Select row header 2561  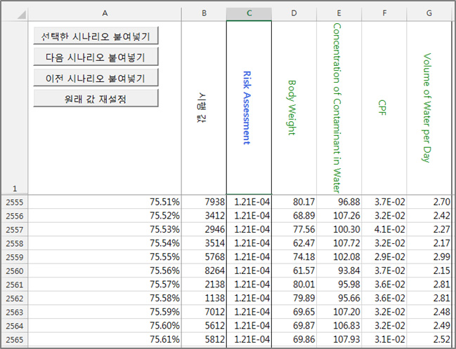point(15,285)
